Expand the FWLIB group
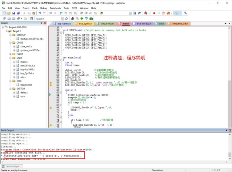Viewport: 232px width, 172px height. click(x=10, y=54)
